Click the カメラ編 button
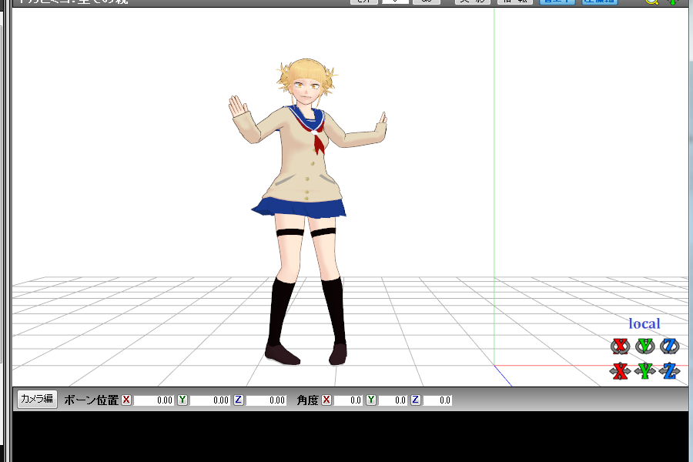 (x=37, y=399)
